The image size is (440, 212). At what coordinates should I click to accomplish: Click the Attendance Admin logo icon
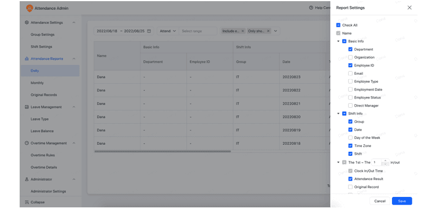[x=29, y=8]
